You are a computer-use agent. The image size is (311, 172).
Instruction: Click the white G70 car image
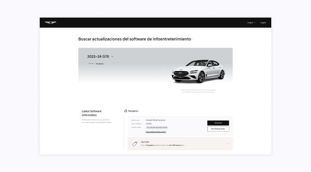point(198,71)
